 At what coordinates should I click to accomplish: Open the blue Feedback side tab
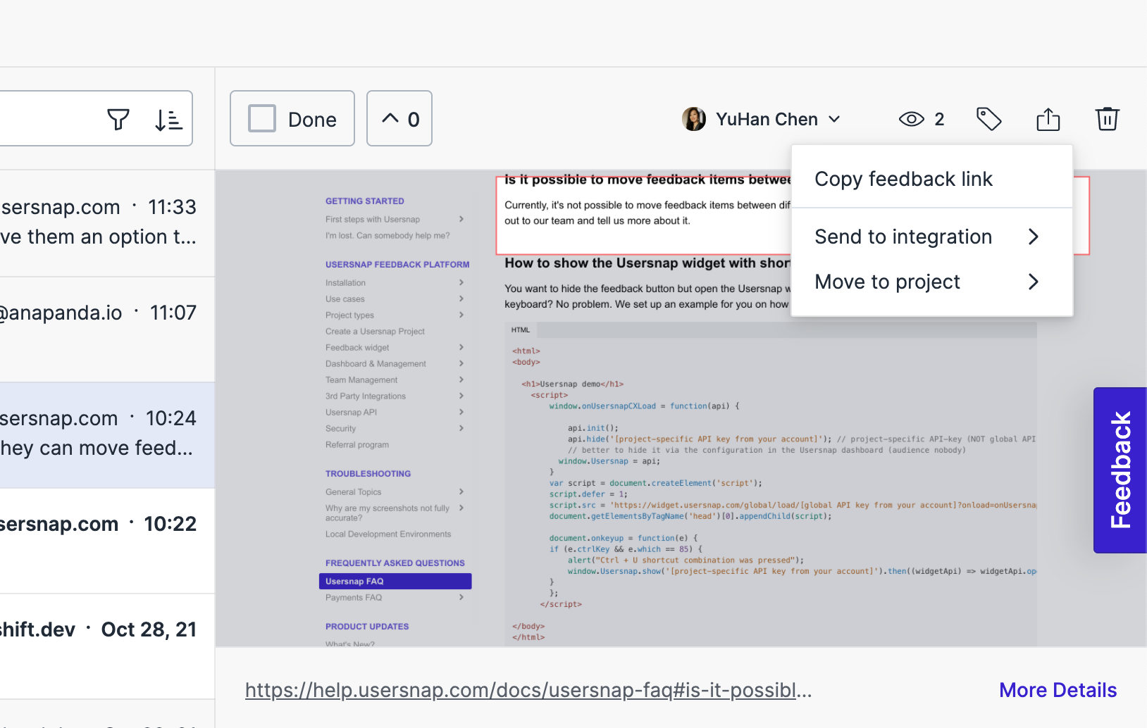(x=1120, y=470)
